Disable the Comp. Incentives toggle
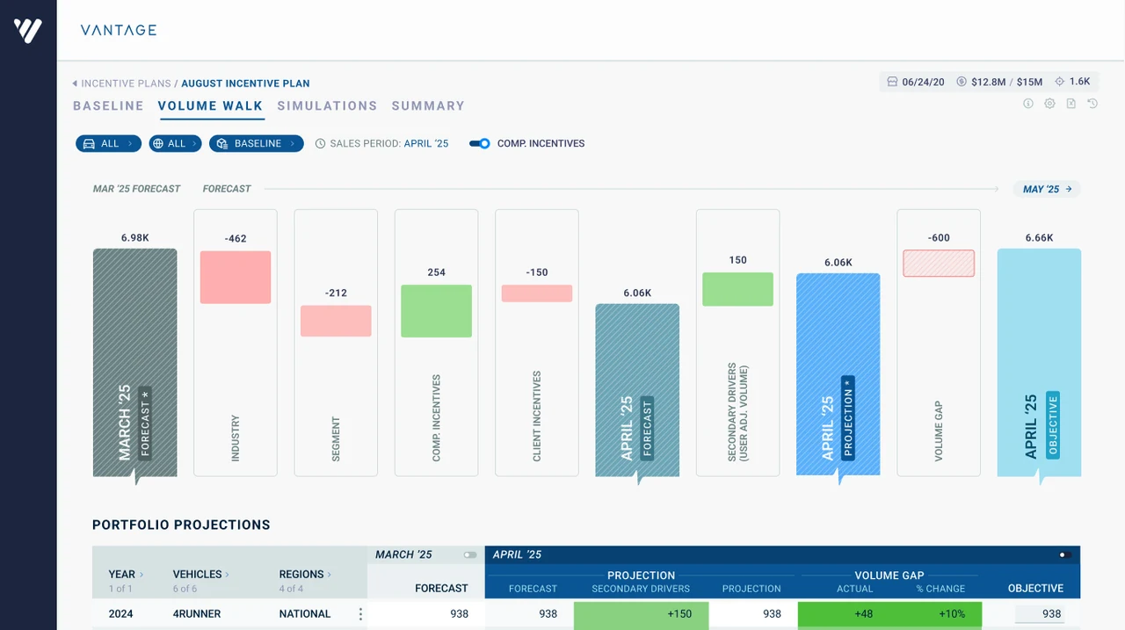Screen dimensions: 1125x630 point(479,143)
